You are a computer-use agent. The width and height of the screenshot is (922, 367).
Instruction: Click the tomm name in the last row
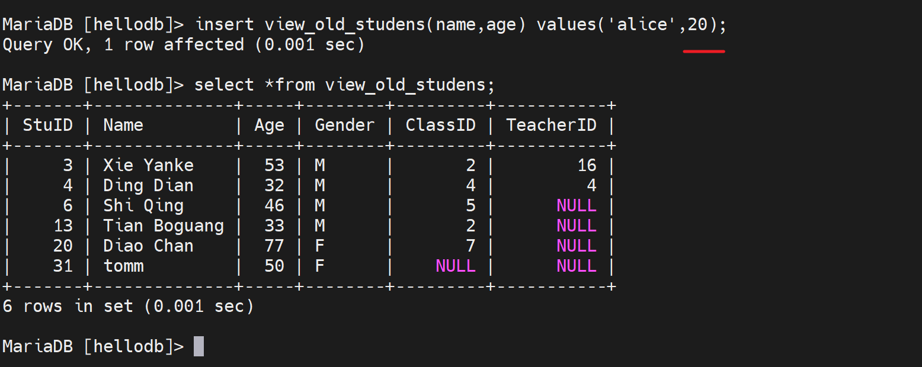(x=123, y=266)
